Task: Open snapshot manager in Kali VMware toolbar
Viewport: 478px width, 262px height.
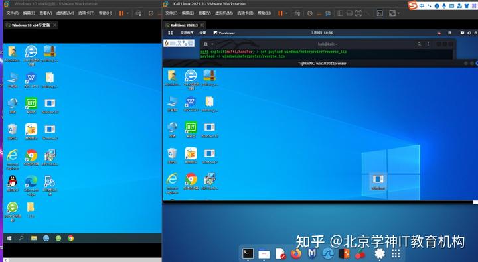Action: (x=328, y=13)
